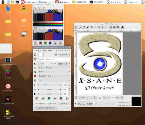Click the restore enhancement R button
Viewport: 145px width, 125px height.
coord(61,98)
